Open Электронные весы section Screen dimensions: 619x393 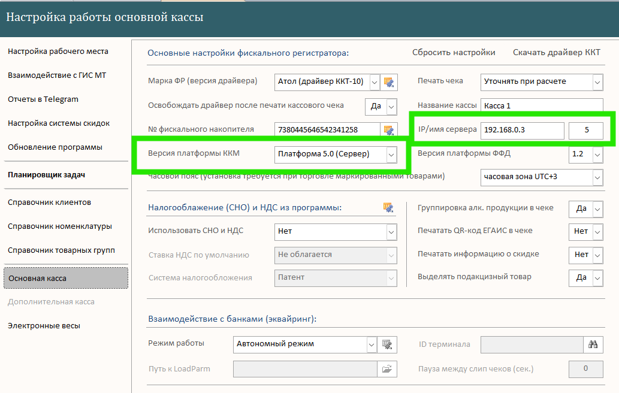[x=44, y=326]
